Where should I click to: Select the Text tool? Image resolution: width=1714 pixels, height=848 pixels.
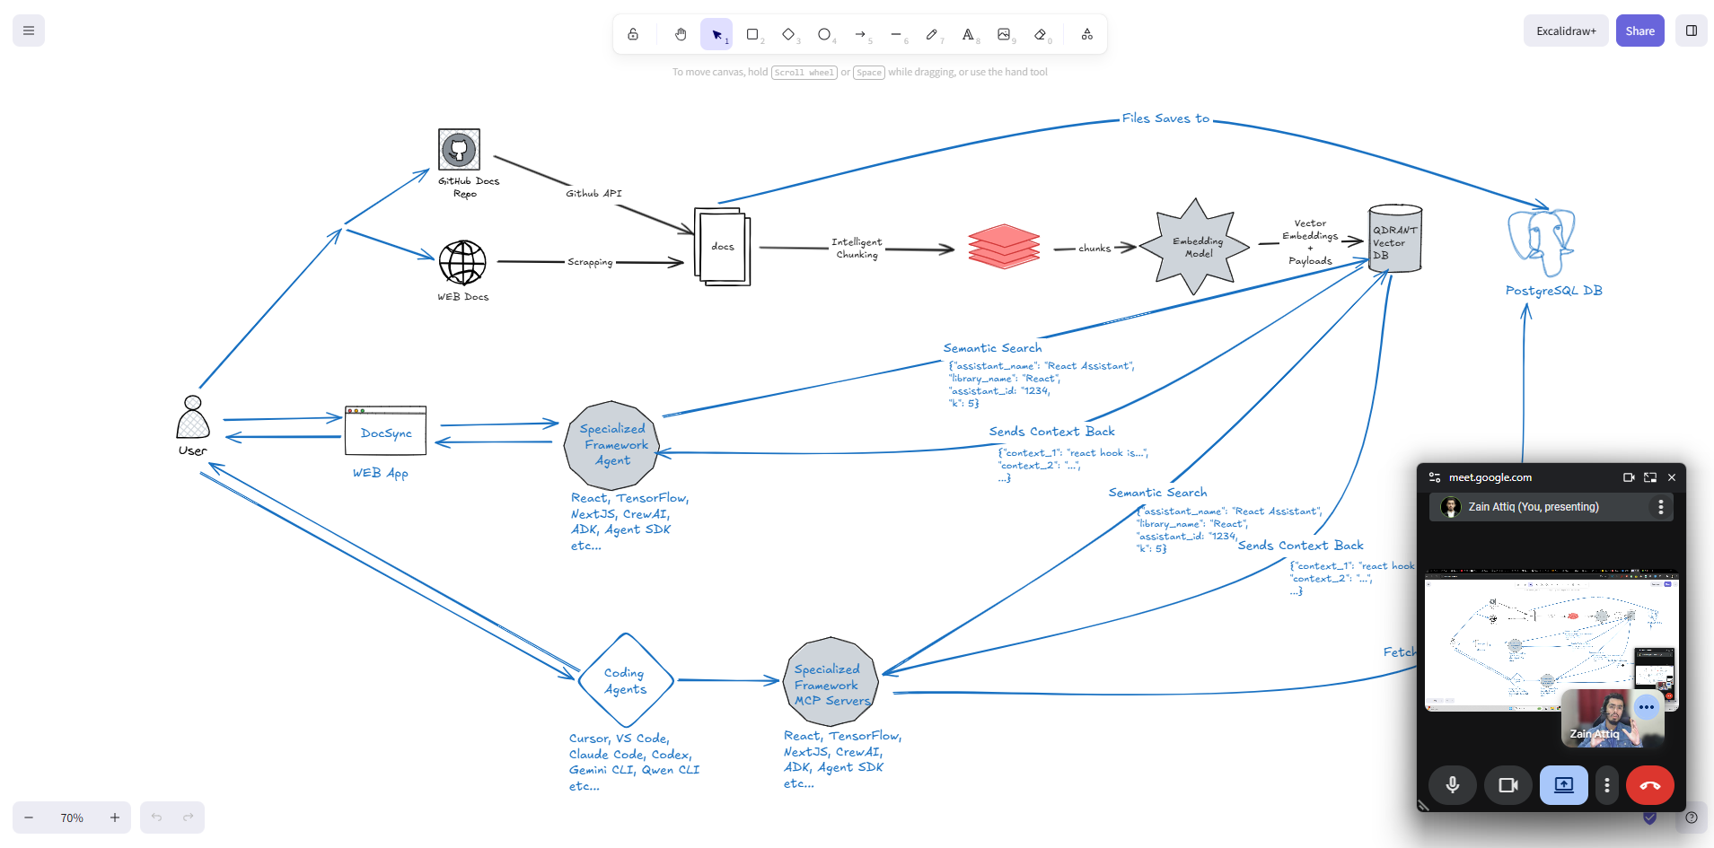(968, 34)
